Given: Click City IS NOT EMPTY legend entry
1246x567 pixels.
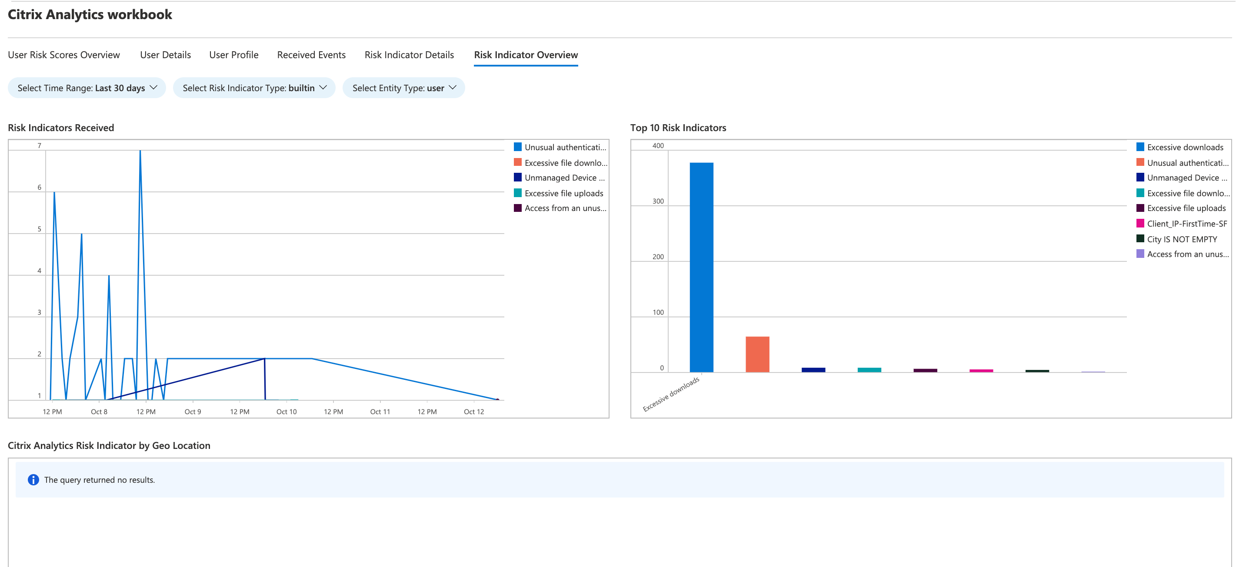Looking at the screenshot, I should coord(1181,239).
